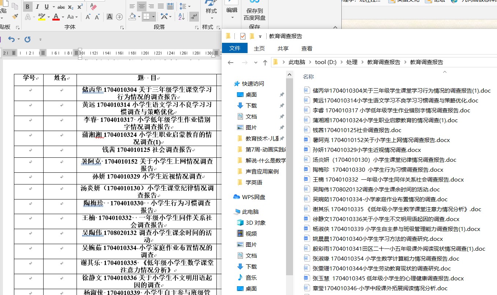497x295 pixels.
Task: Insert enclosed character icon
Action: 119,17
